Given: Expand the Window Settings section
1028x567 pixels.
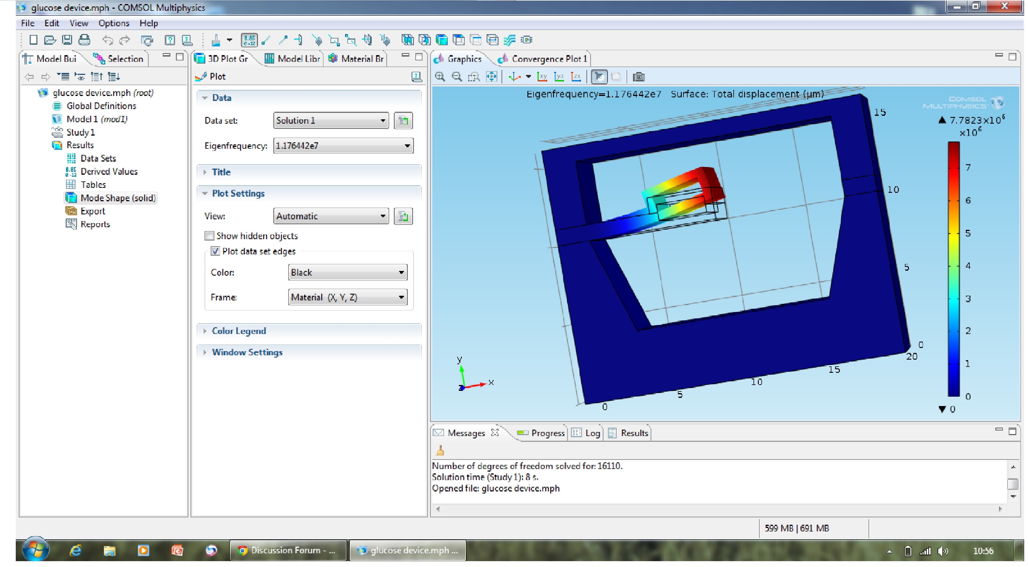Looking at the screenshot, I should (x=205, y=352).
